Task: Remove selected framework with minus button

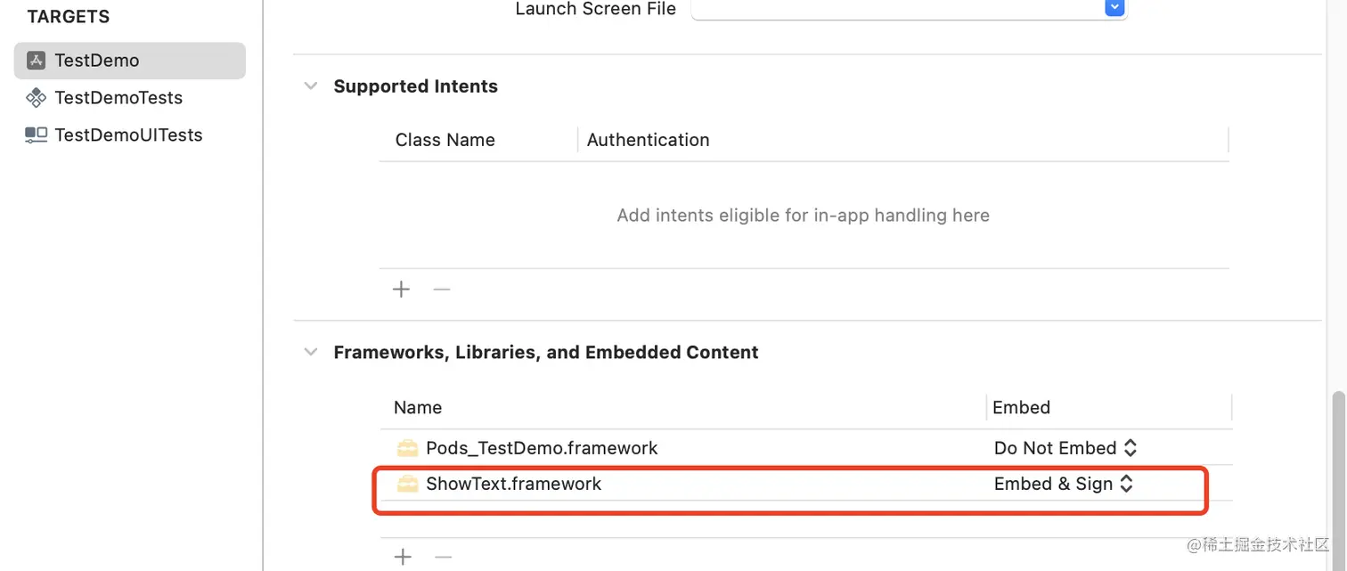Action: [x=444, y=558]
